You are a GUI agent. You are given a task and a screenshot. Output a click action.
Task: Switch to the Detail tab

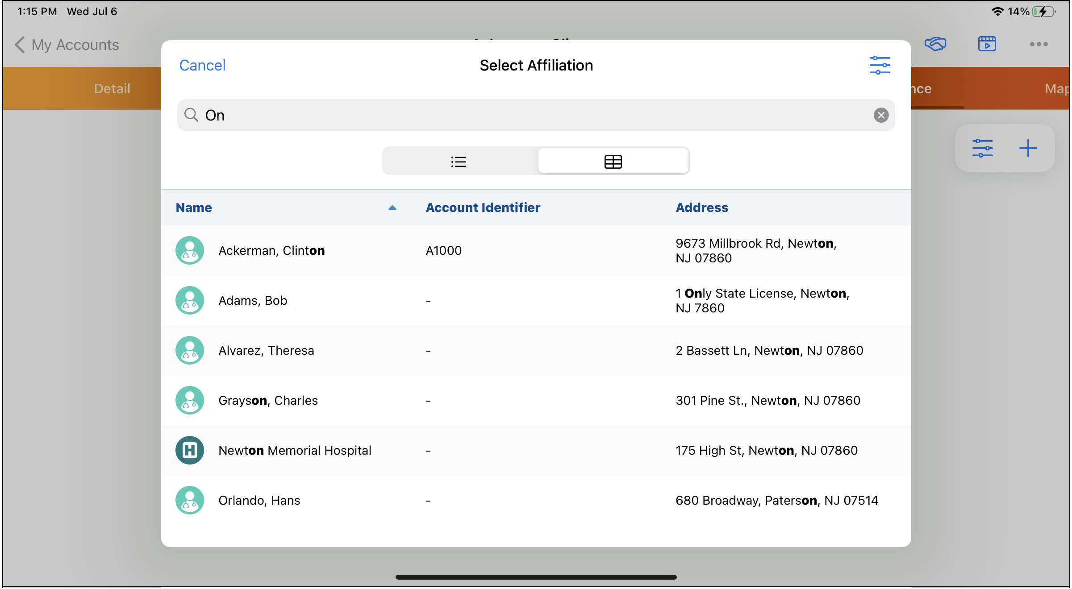click(x=112, y=88)
